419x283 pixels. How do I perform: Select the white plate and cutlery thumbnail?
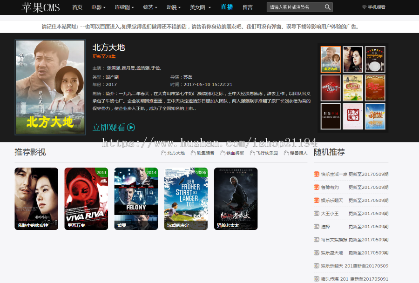(375, 59)
